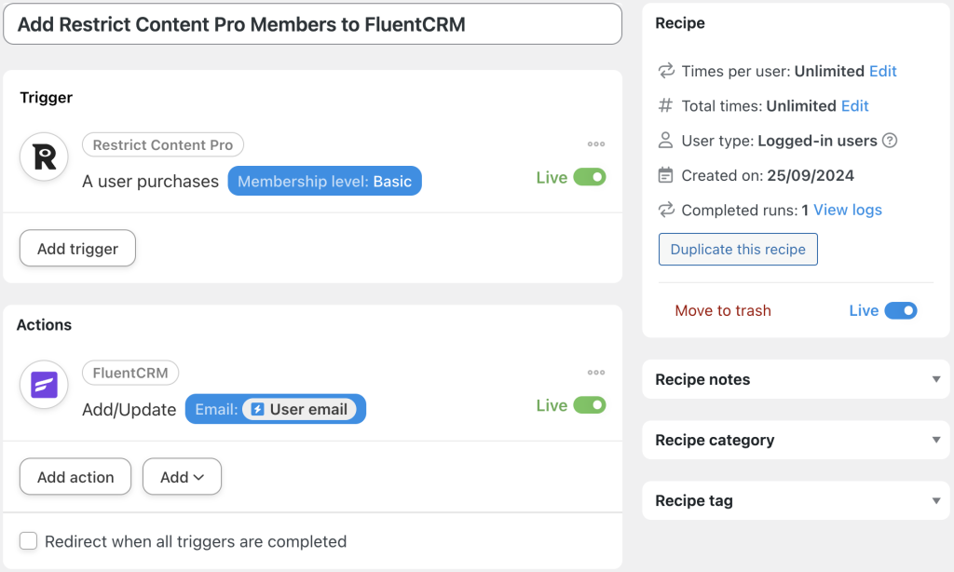This screenshot has height=572, width=954.
Task: Click the Restrict Content Pro logo icon
Action: coord(44,157)
